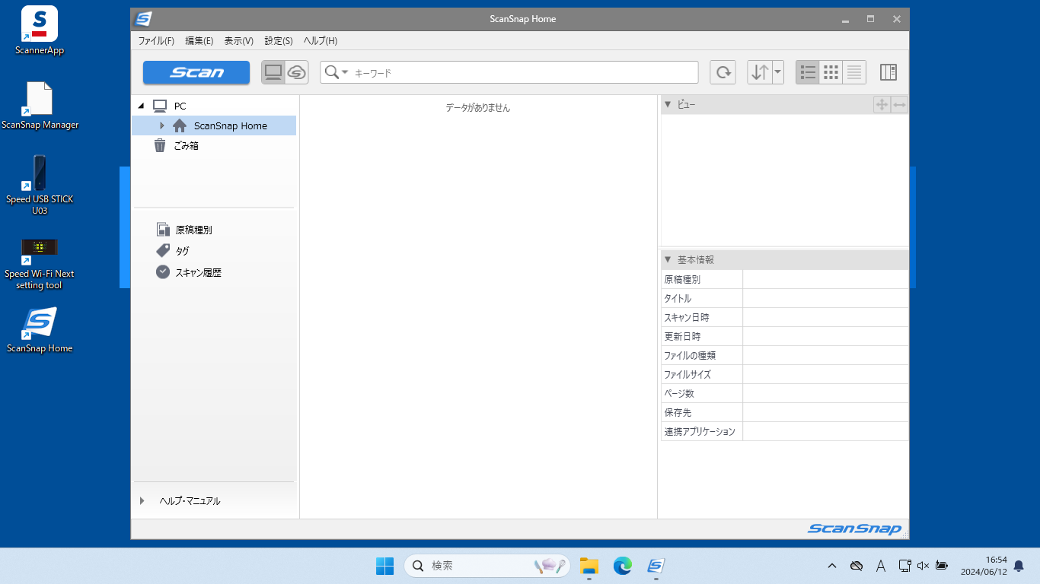Click the 連携アプリケーション row label
Screen dimensions: 1040x584
click(700, 431)
